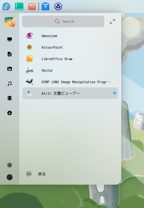The image size is (144, 208).
Task: Launch Atril 文書ビューアー by its name
Action: [60, 93]
